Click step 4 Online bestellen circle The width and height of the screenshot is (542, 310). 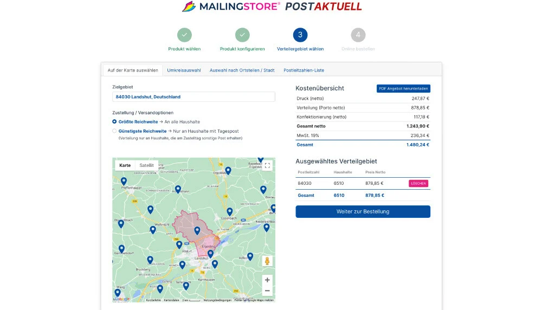point(358,35)
